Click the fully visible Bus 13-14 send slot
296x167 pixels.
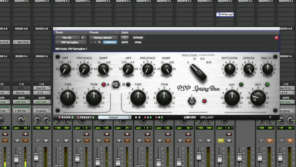(21, 42)
